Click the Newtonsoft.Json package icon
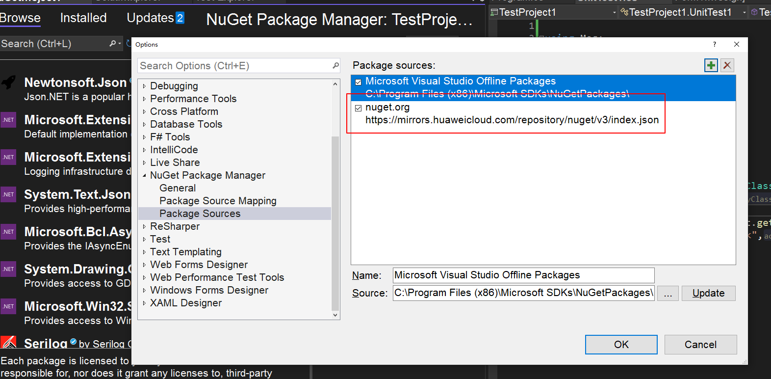The width and height of the screenshot is (771, 379). pyautogui.click(x=9, y=82)
